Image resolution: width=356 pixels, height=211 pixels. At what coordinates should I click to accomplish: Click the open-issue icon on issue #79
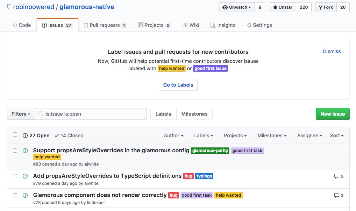click(25, 176)
